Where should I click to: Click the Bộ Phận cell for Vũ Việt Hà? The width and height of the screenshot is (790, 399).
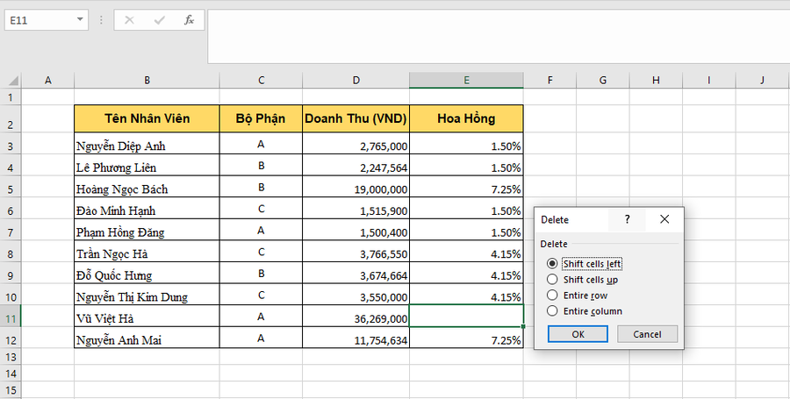(x=261, y=316)
